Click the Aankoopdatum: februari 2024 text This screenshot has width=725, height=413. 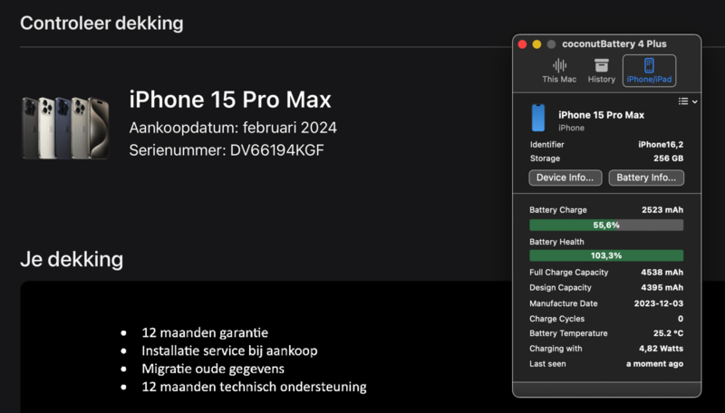(233, 128)
